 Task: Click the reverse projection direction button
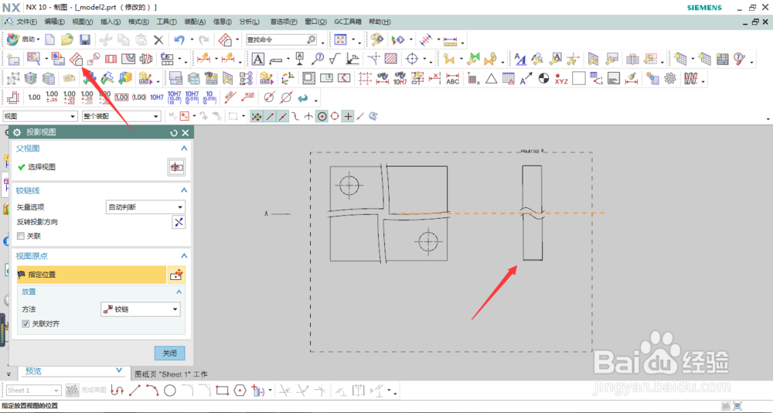[179, 222]
